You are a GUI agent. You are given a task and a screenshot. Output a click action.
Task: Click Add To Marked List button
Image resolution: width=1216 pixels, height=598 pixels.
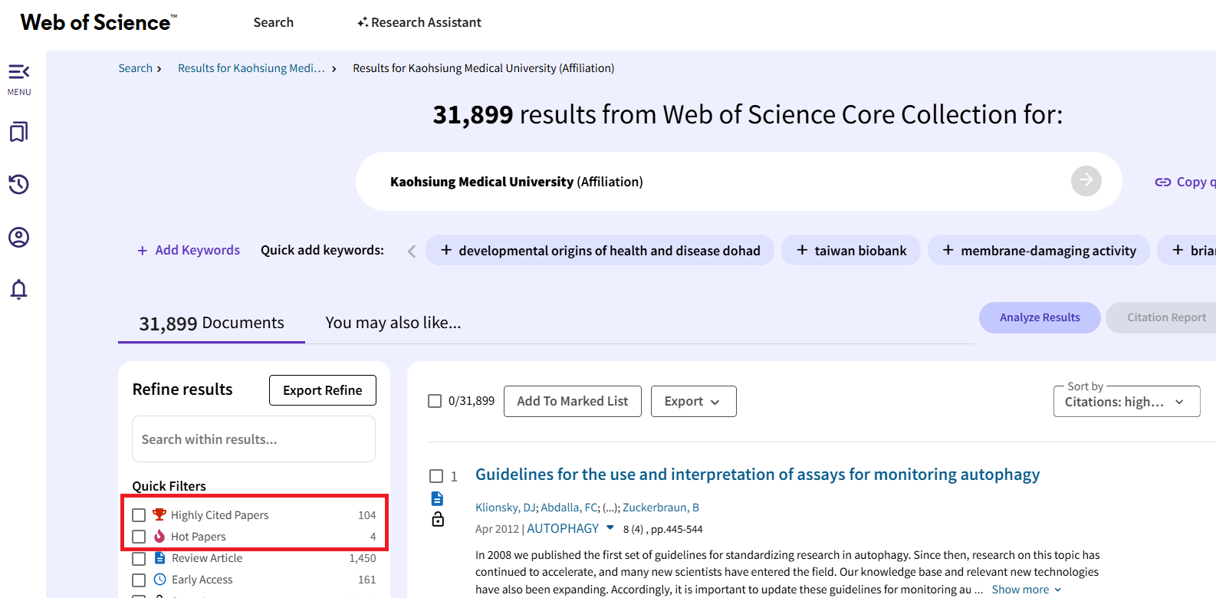tap(573, 401)
